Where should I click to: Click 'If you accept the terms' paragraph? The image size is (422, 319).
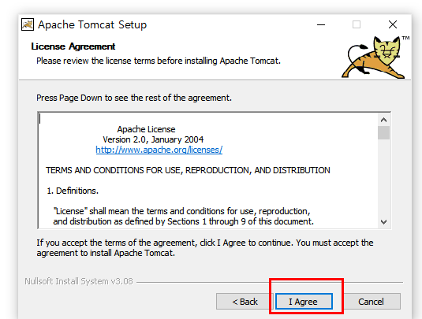point(205,248)
